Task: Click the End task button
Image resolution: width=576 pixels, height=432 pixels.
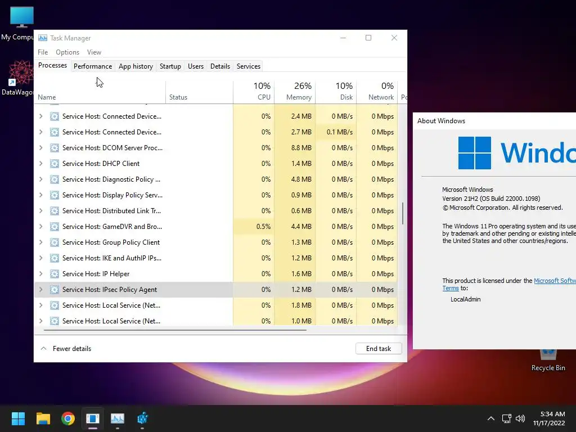Action: 379,349
